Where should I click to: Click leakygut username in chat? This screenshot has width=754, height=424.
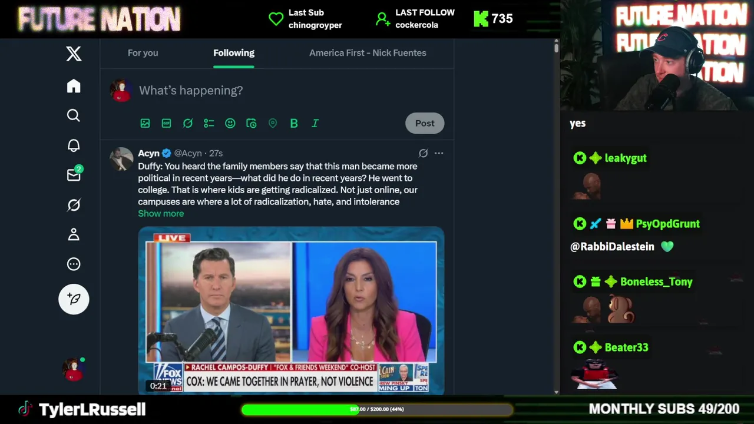[x=626, y=158]
